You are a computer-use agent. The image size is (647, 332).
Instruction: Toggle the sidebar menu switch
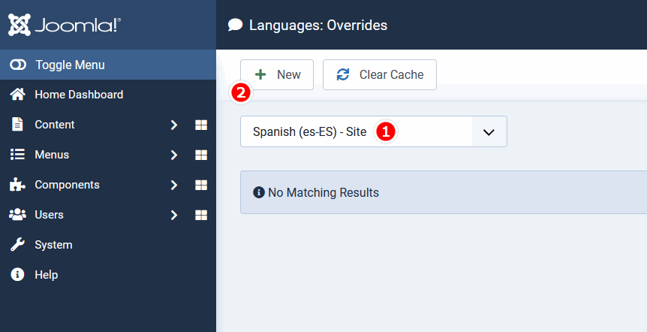coord(18,65)
